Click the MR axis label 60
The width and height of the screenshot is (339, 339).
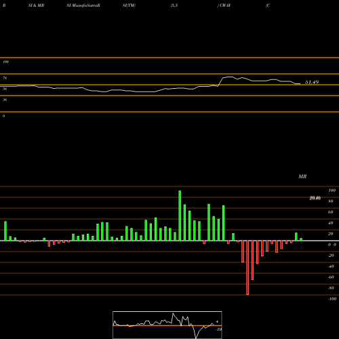point(331,212)
